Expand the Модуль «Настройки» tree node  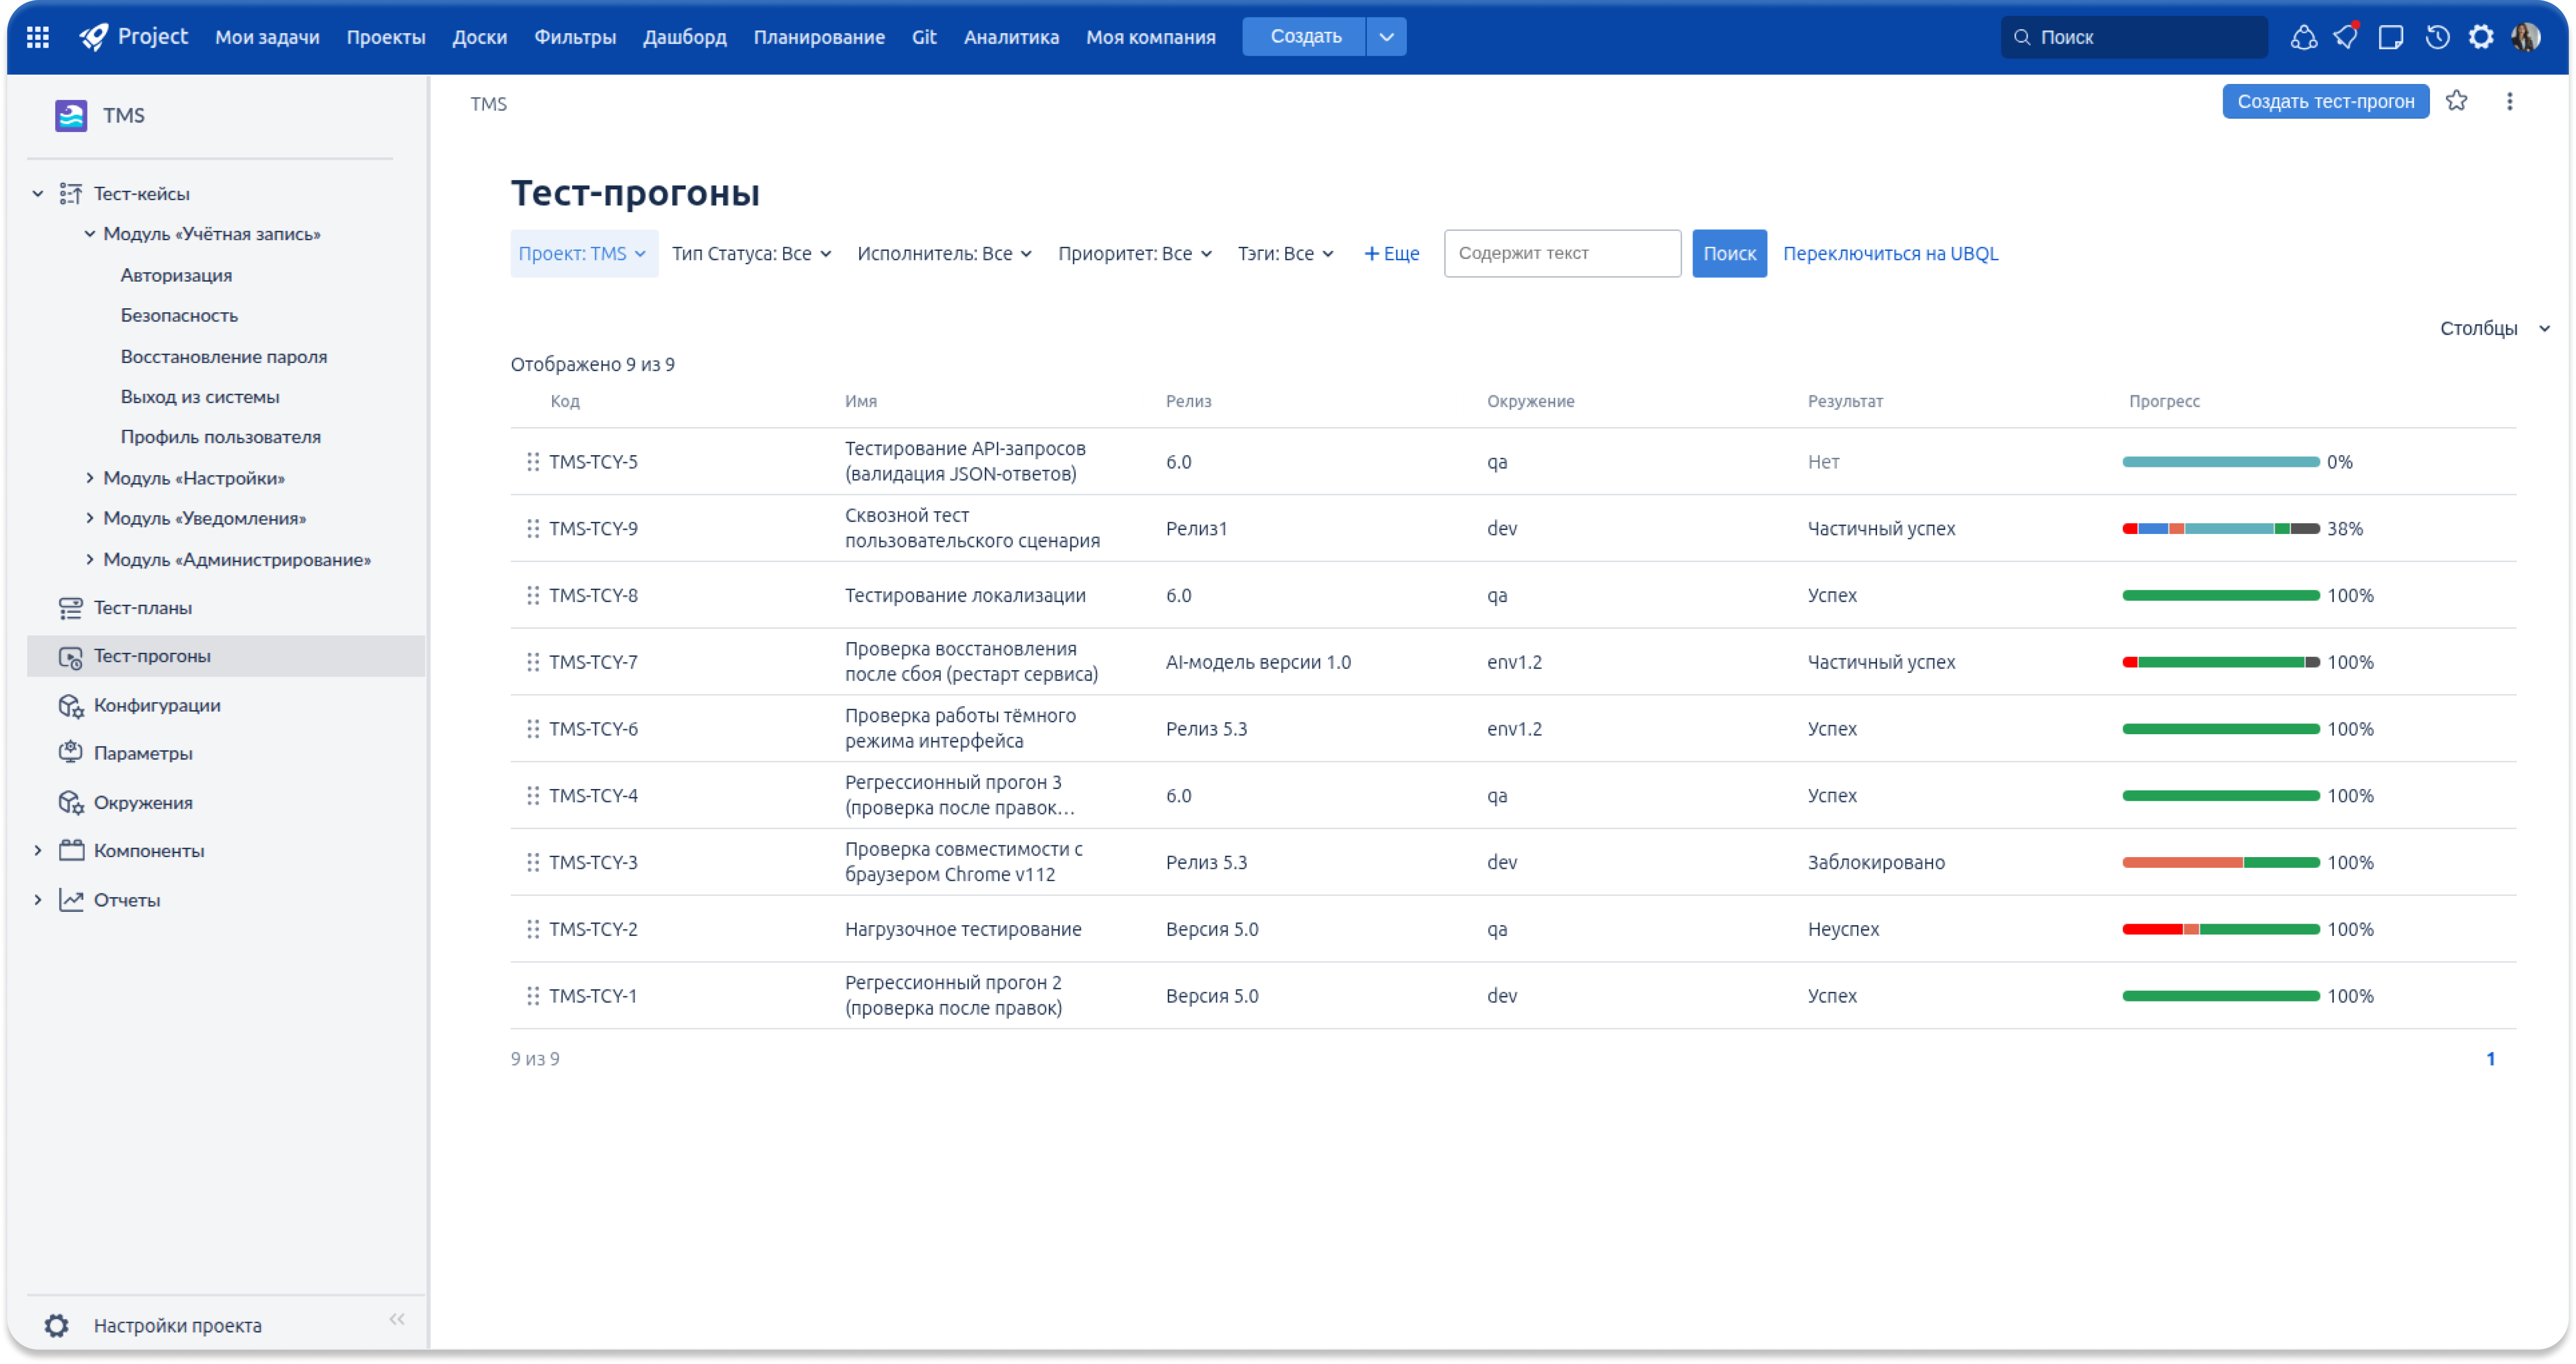point(90,478)
